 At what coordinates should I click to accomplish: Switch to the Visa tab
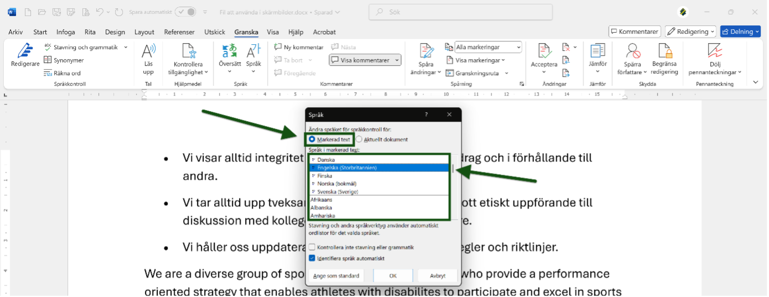273,32
